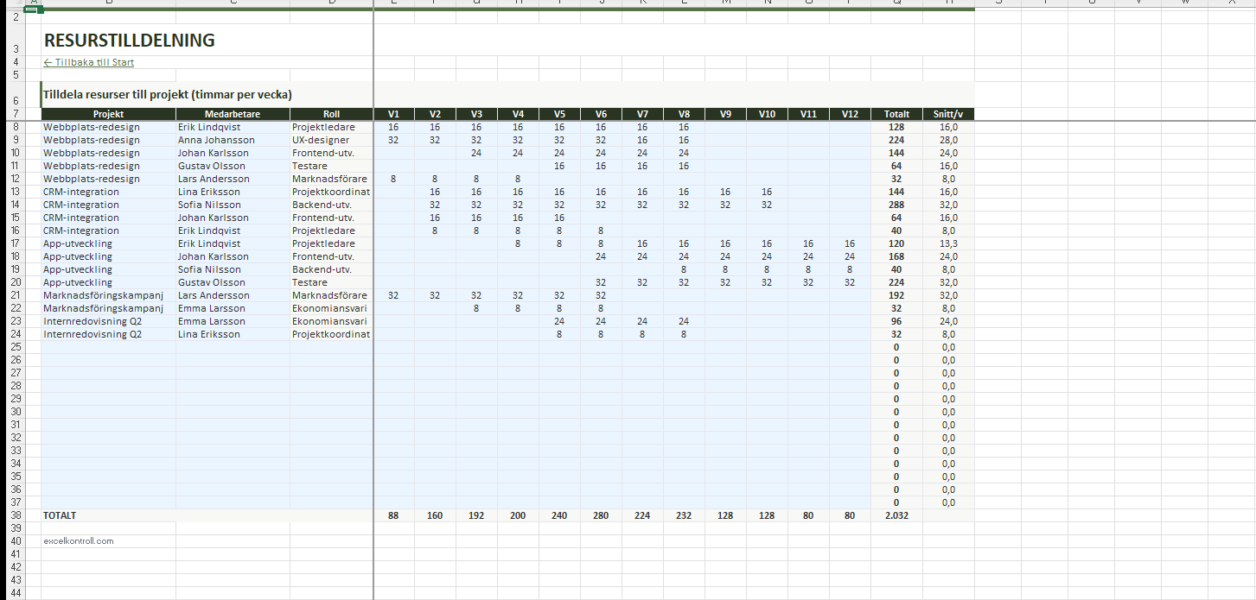Viewport: 1256px width, 600px height.
Task: Click the V12 week header cell
Action: coord(850,114)
